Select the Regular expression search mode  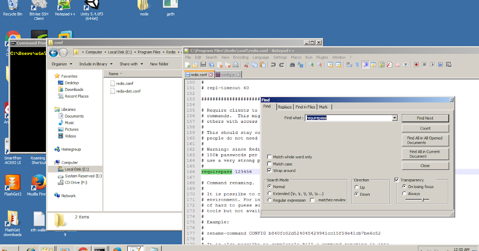click(270, 200)
